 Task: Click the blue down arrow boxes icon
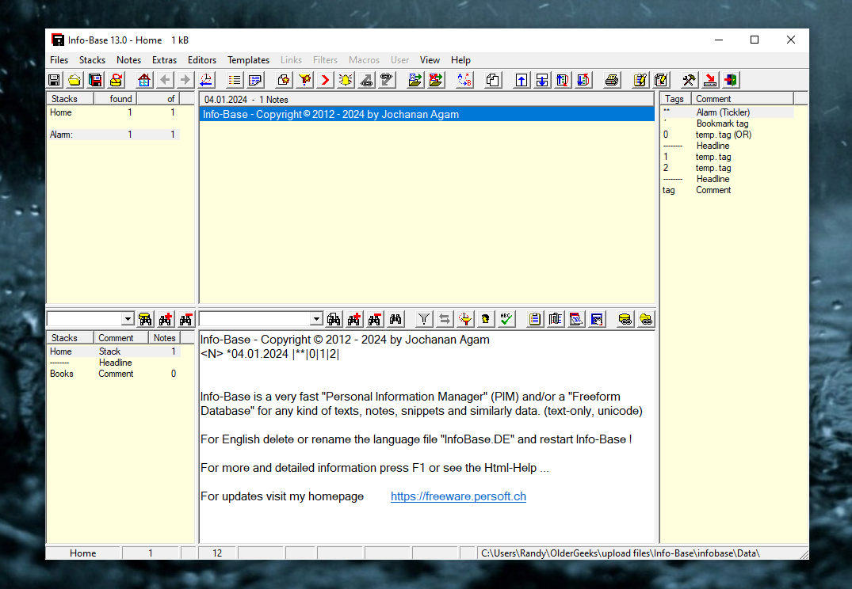542,80
